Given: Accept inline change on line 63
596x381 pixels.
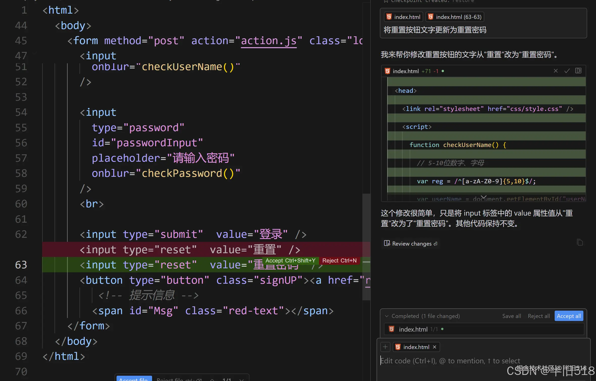Looking at the screenshot, I should pyautogui.click(x=290, y=260).
